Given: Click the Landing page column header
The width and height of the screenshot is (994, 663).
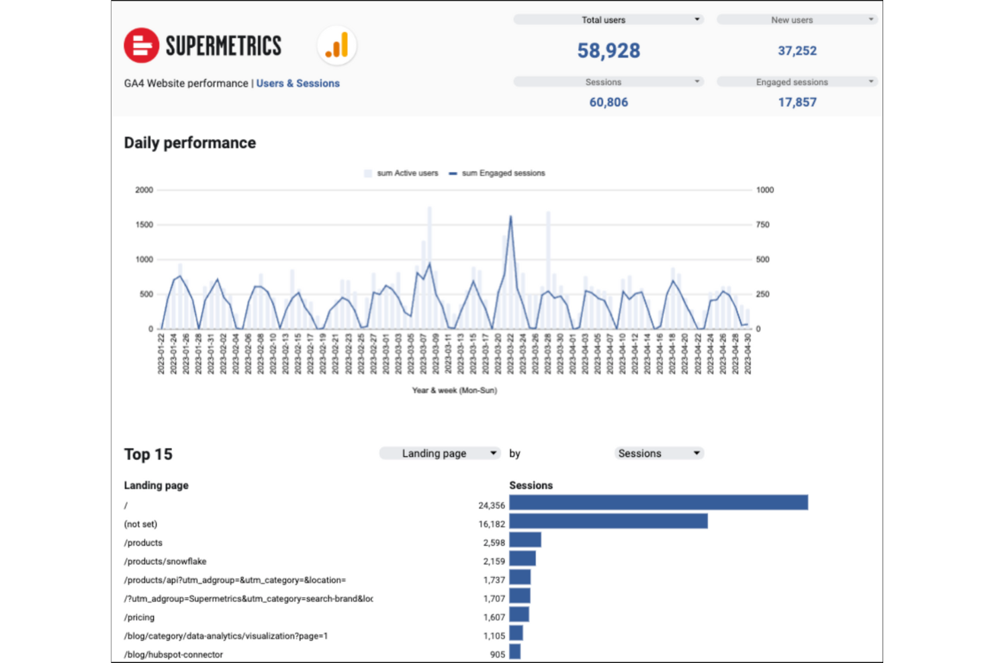Looking at the screenshot, I should [156, 485].
